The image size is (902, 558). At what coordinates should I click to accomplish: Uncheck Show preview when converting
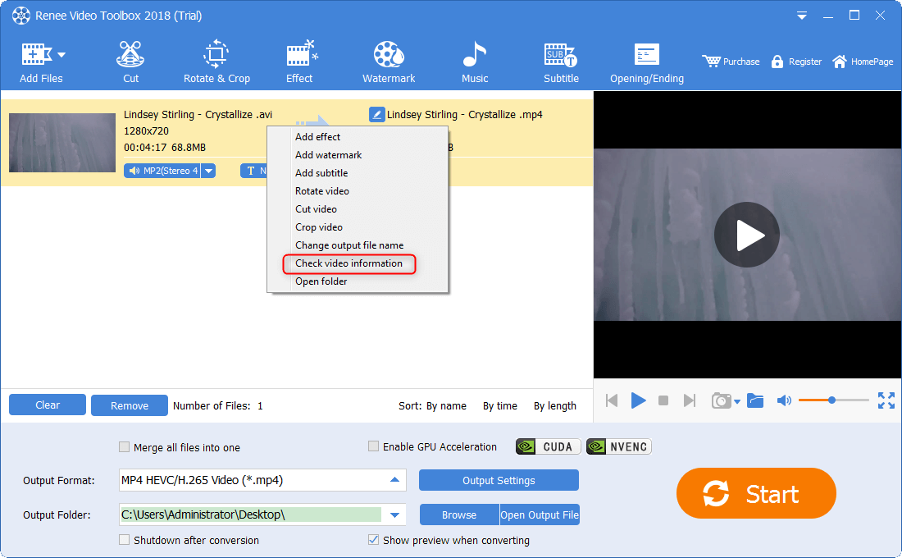pos(373,540)
